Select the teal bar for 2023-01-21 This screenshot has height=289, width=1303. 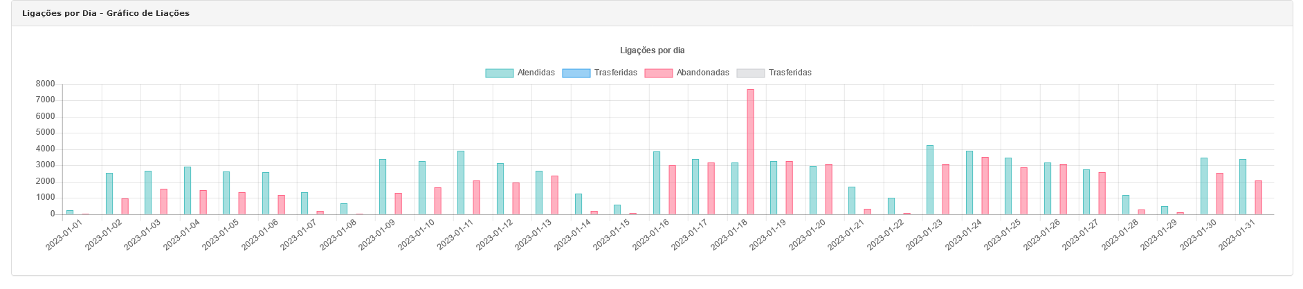[x=852, y=201]
